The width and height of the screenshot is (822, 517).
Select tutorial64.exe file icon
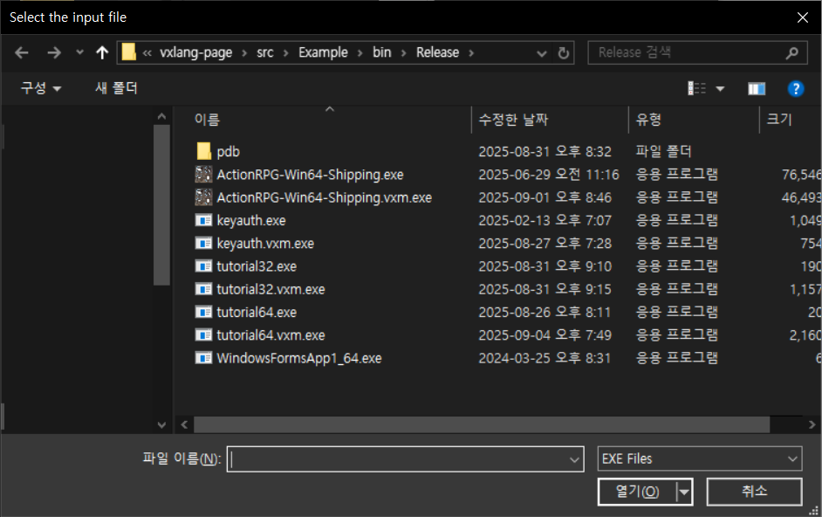(x=203, y=313)
